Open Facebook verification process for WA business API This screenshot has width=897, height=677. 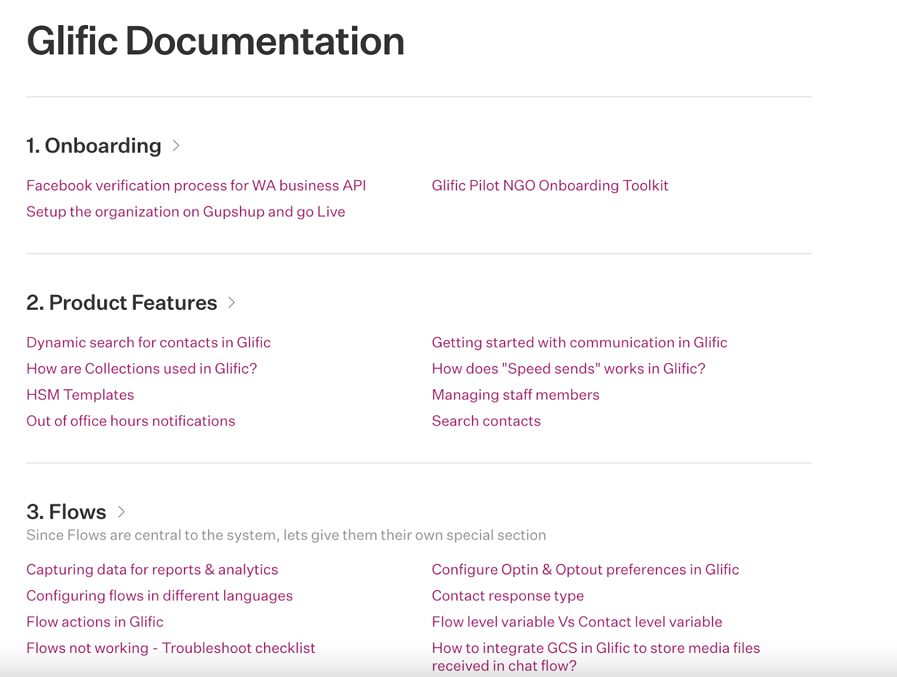196,185
